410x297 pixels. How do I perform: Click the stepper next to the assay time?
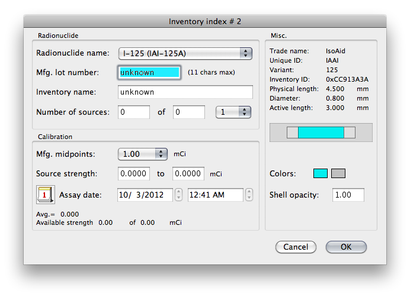249,195
